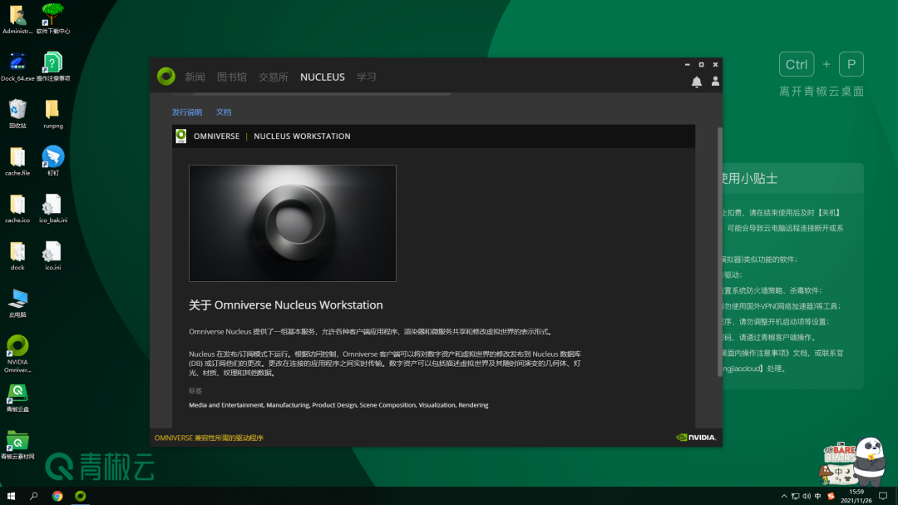Screen dimensions: 898x505
Task: Select the runpng folder
Action: point(52,114)
